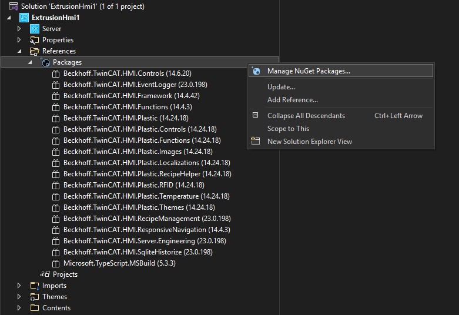This screenshot has height=315, width=459.
Task: Click the Server node icon
Action: click(35, 29)
